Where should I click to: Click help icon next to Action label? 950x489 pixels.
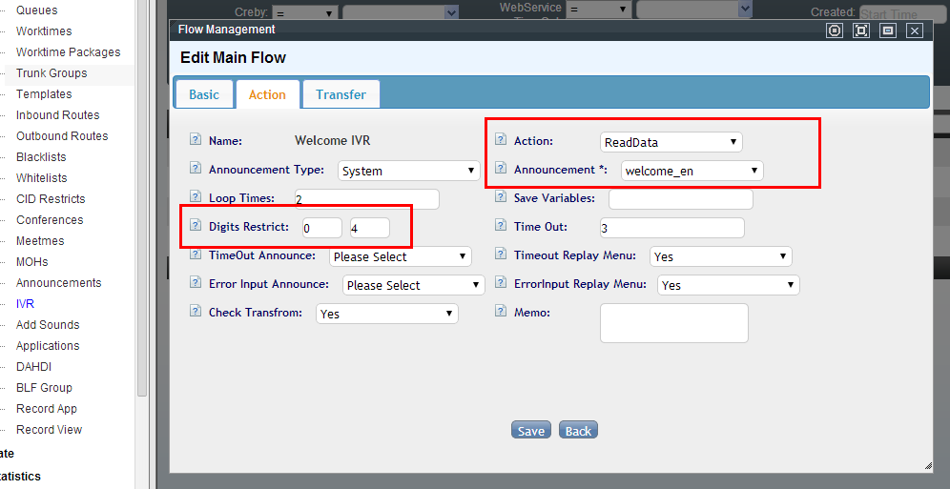[x=501, y=140]
